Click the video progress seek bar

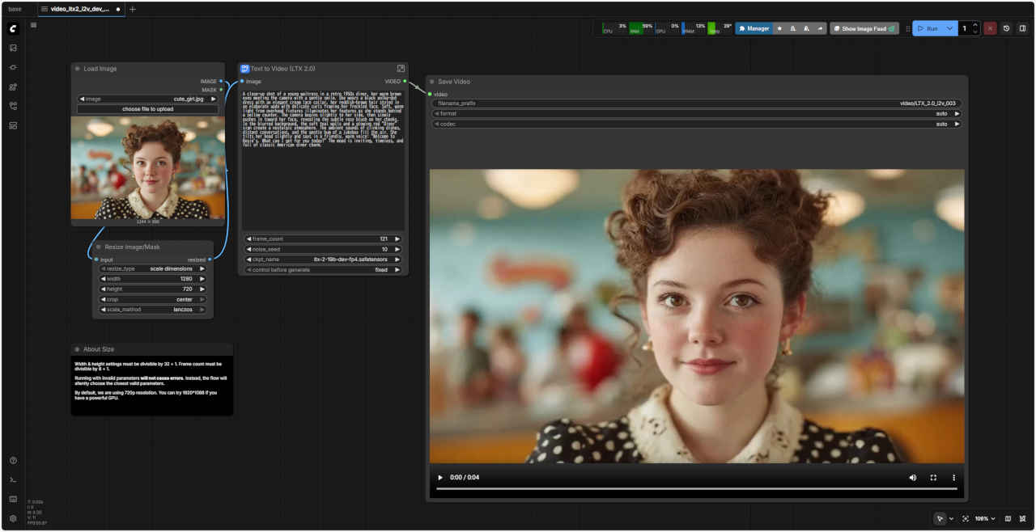click(696, 488)
